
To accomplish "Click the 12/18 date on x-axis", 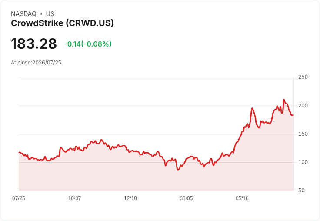I will pyautogui.click(x=130, y=198).
